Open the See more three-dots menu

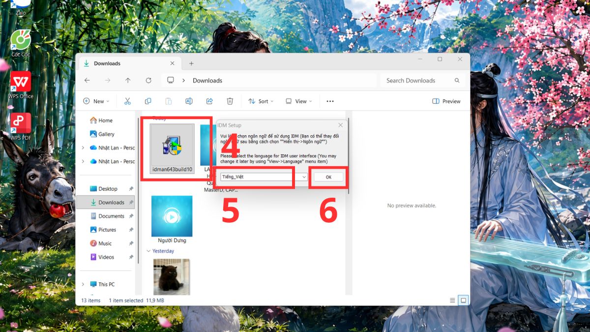(330, 101)
